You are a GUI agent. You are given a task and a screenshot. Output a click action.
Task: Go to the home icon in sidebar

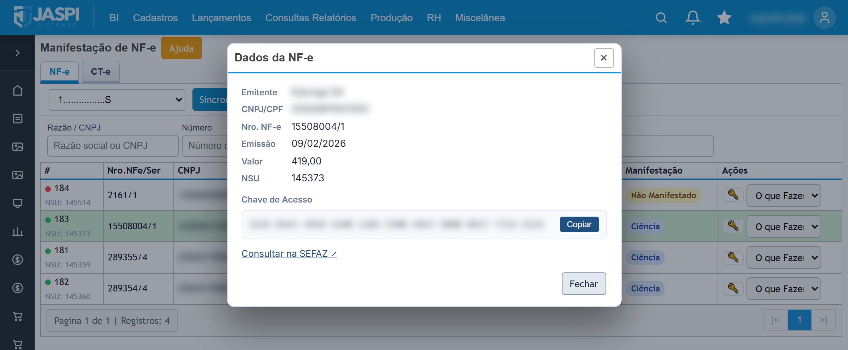(18, 91)
